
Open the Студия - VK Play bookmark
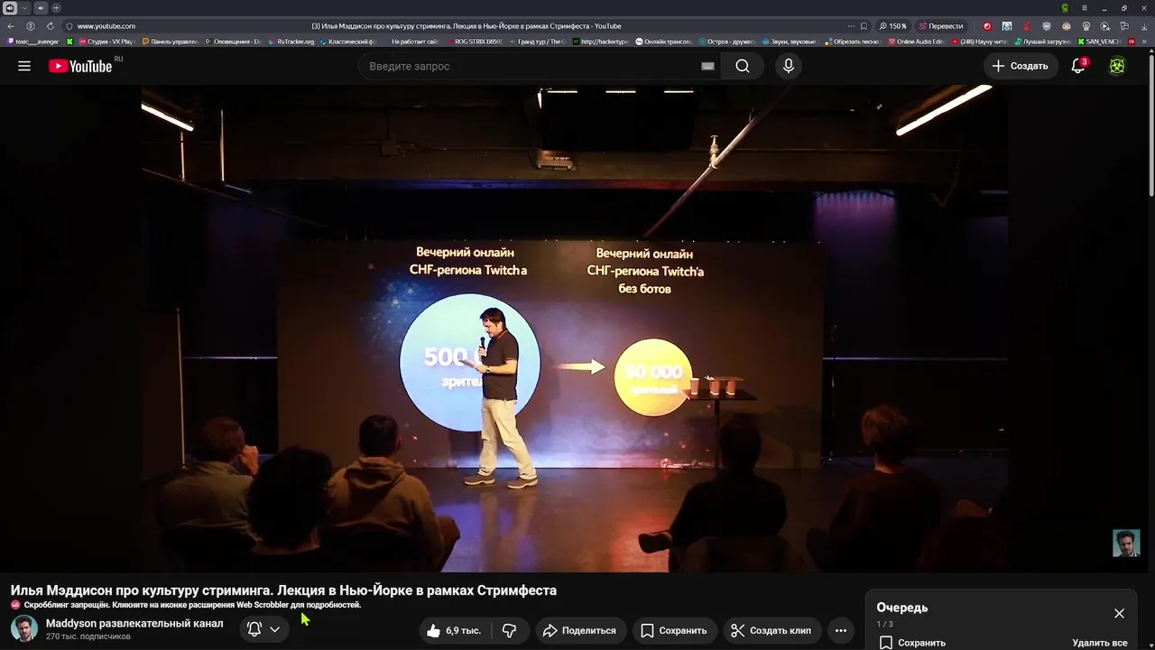(x=105, y=42)
